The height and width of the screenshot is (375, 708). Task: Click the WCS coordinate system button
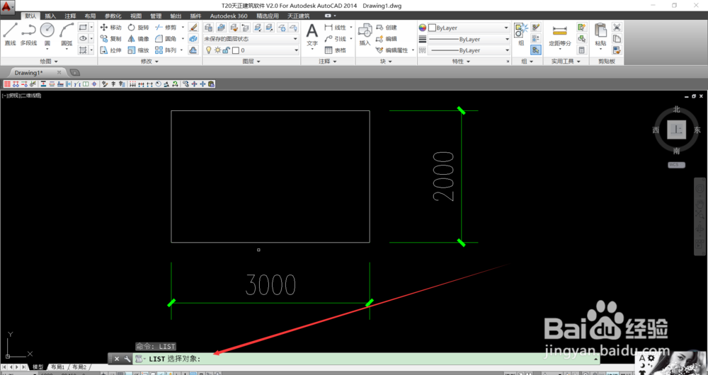676,165
